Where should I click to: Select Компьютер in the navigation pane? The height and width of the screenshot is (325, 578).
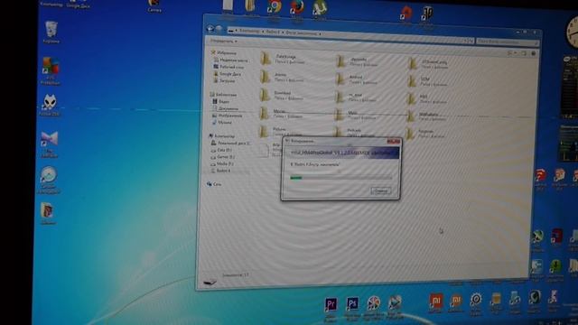222,136
